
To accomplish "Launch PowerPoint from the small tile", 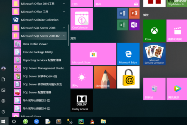I will tap(134, 13).
